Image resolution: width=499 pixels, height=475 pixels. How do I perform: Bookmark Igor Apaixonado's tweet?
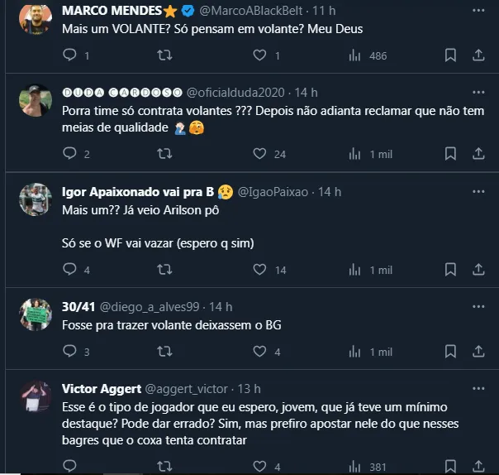point(450,270)
